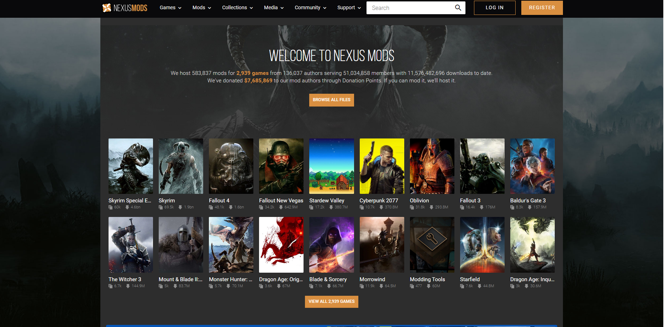Click the 'Stardew Valley' game title
664x327 pixels.
tap(327, 201)
